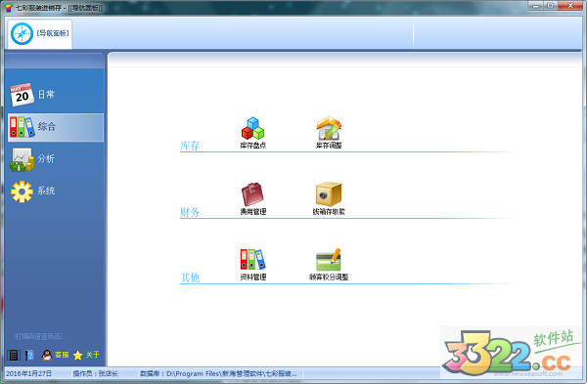Click the 关于 link text
This screenshot has width=587, height=384.
point(93,355)
